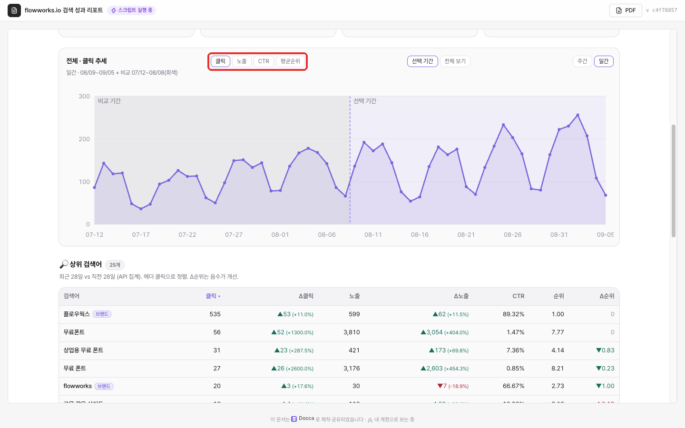Click the vertical scrollbar thumb

[x=674, y=181]
